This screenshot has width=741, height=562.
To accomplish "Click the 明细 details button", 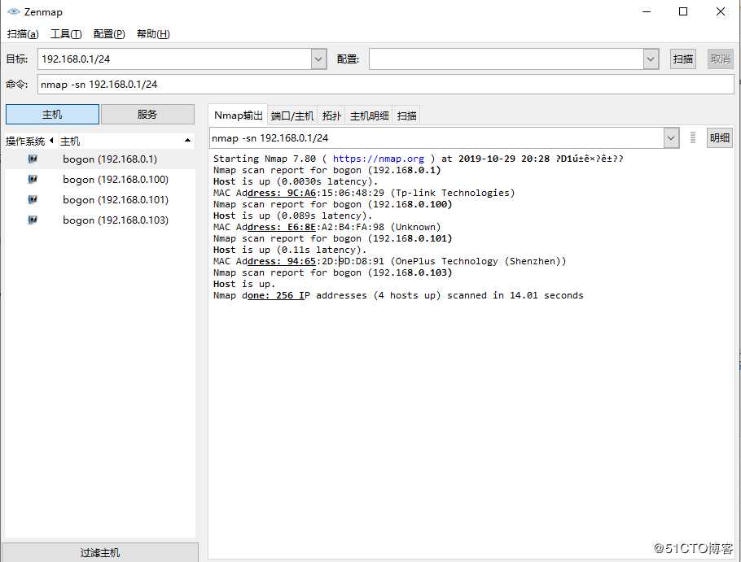I will point(720,137).
